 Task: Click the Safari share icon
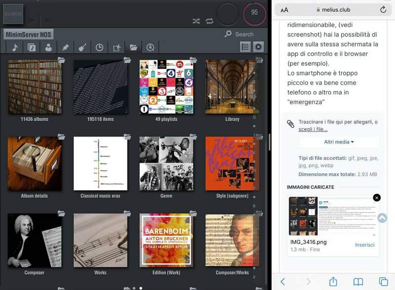[333, 282]
